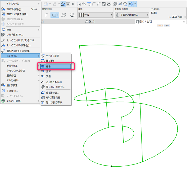Expand the 接続 submenu
The image size is (187, 173).
pos(21,30)
